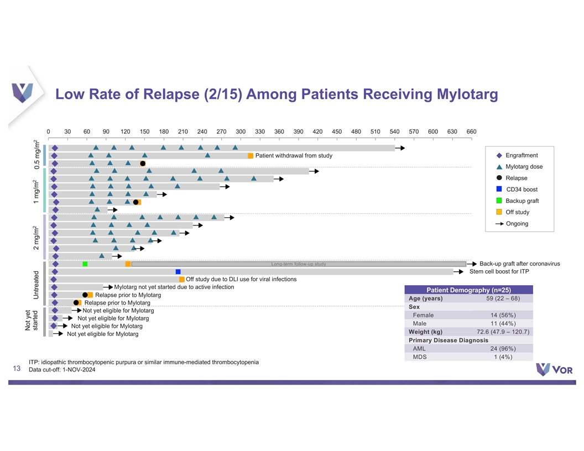Click orange square beside Patient withdrawal from study
The height and width of the screenshot is (451, 584).
(x=251, y=156)
